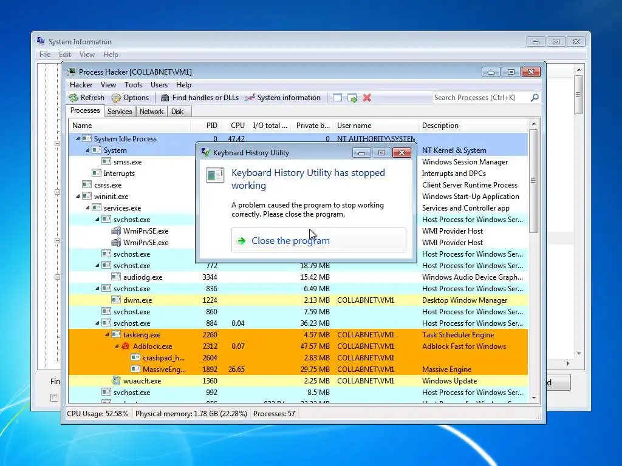Screen dimensions: 622x466
Task: Click process list scroll down arrow
Action: tap(533, 398)
